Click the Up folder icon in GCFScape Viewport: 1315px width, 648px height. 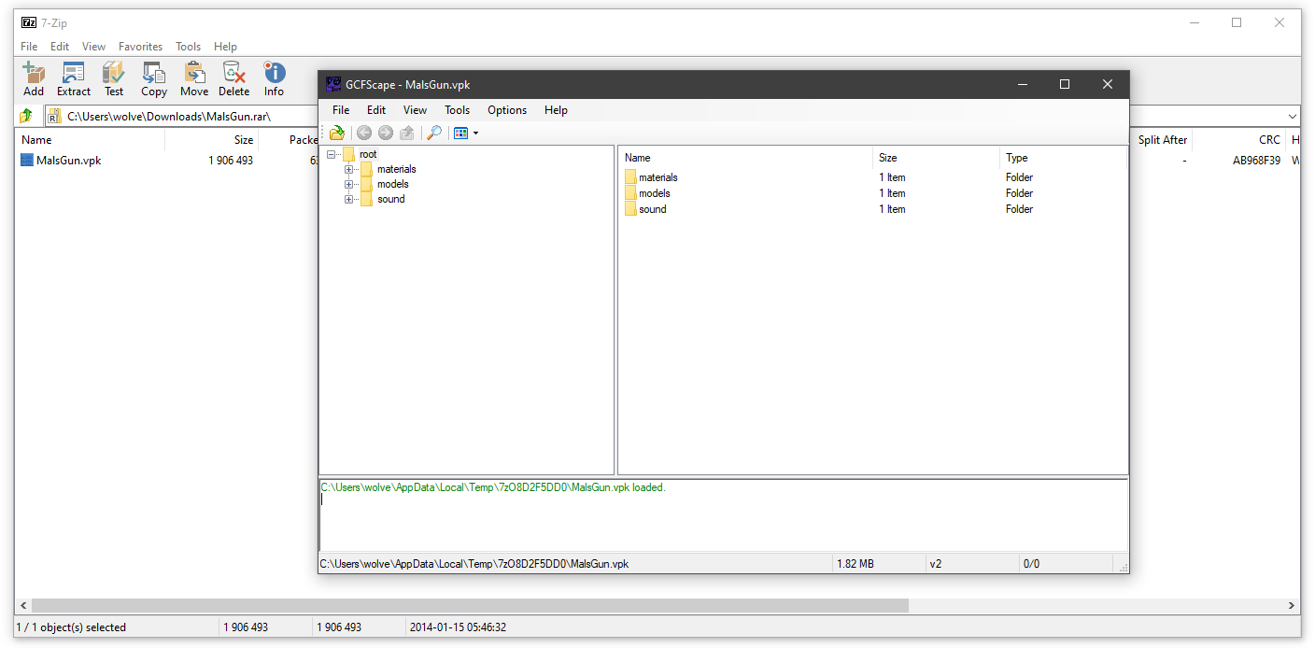pos(406,134)
